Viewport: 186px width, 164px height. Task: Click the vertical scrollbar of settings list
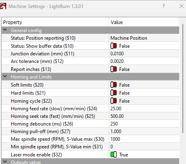click(183, 79)
